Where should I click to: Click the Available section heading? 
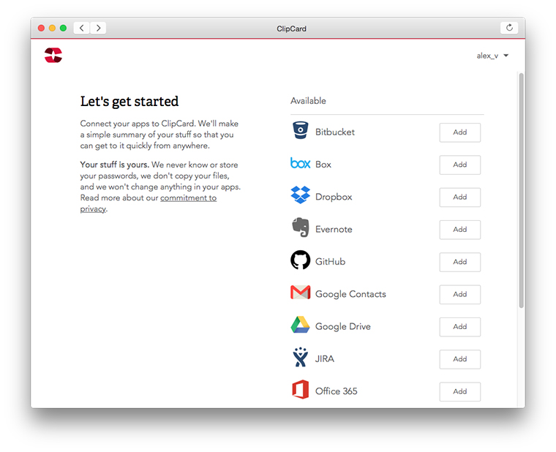click(308, 101)
